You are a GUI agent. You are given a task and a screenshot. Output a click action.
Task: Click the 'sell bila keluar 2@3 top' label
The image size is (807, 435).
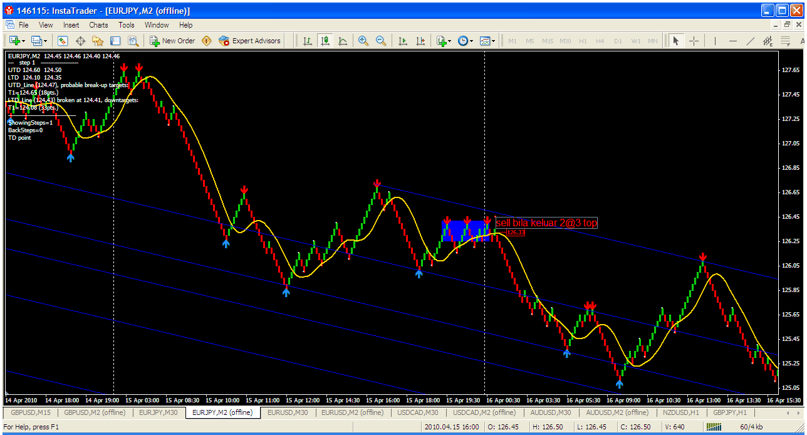click(x=546, y=223)
